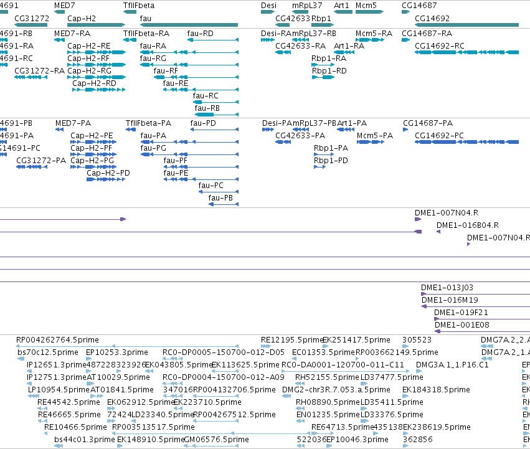Click the Art1 gene label

click(x=341, y=6)
